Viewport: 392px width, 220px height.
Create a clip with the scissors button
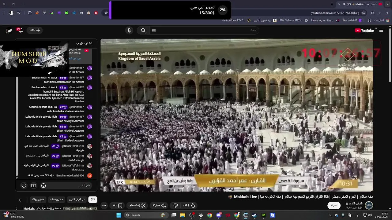pos(138,205)
